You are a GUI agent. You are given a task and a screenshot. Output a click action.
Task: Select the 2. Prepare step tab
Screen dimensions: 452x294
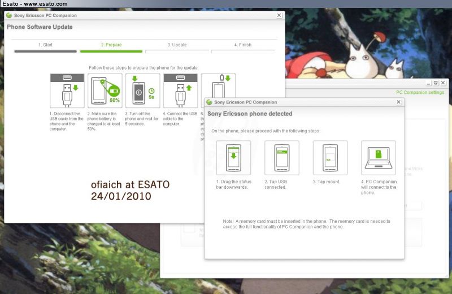(111, 45)
